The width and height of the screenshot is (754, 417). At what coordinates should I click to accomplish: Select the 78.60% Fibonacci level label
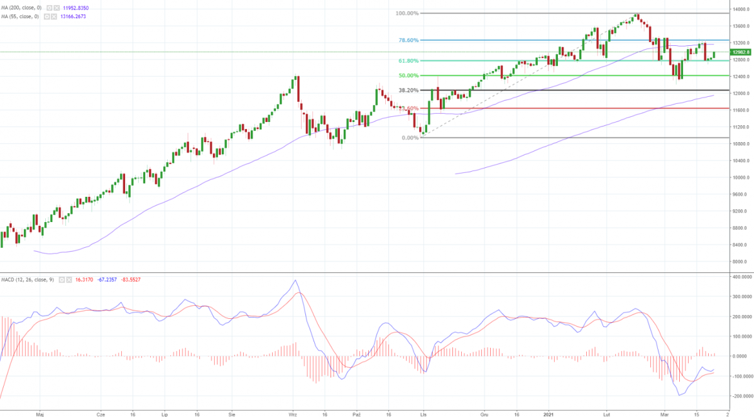tap(408, 40)
